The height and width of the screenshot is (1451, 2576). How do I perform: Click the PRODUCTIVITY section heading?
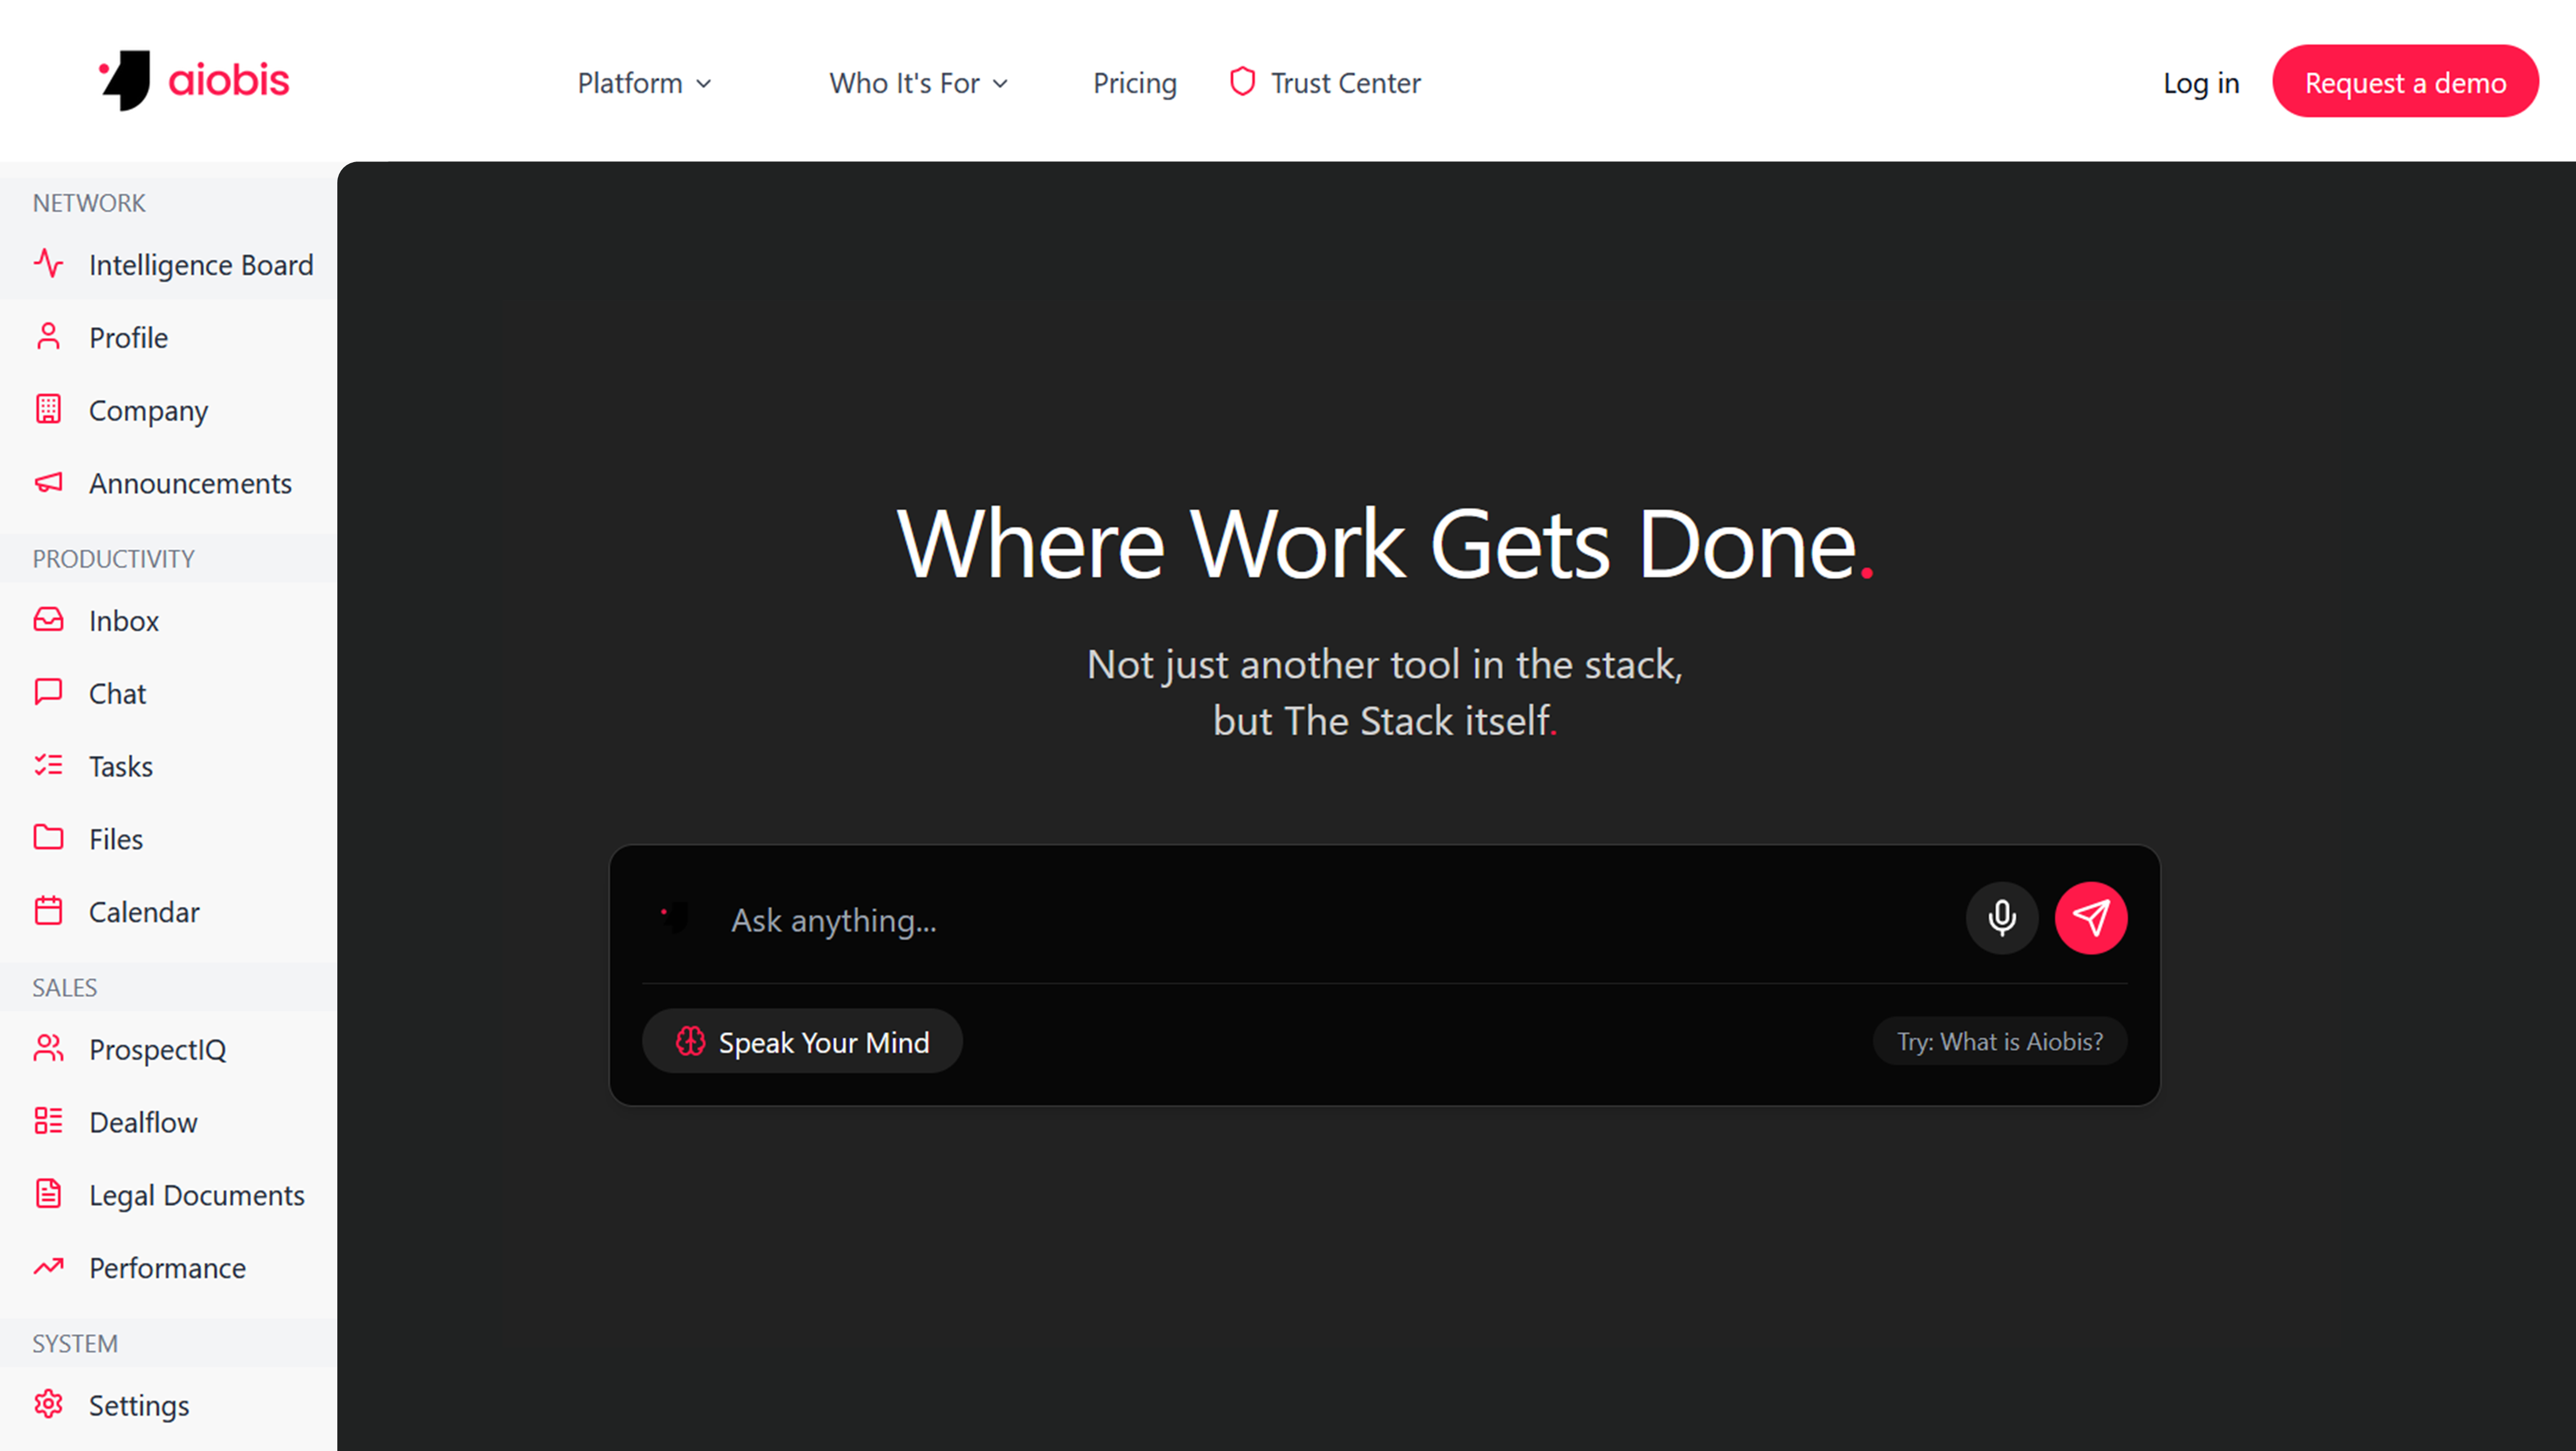pyautogui.click(x=113, y=559)
